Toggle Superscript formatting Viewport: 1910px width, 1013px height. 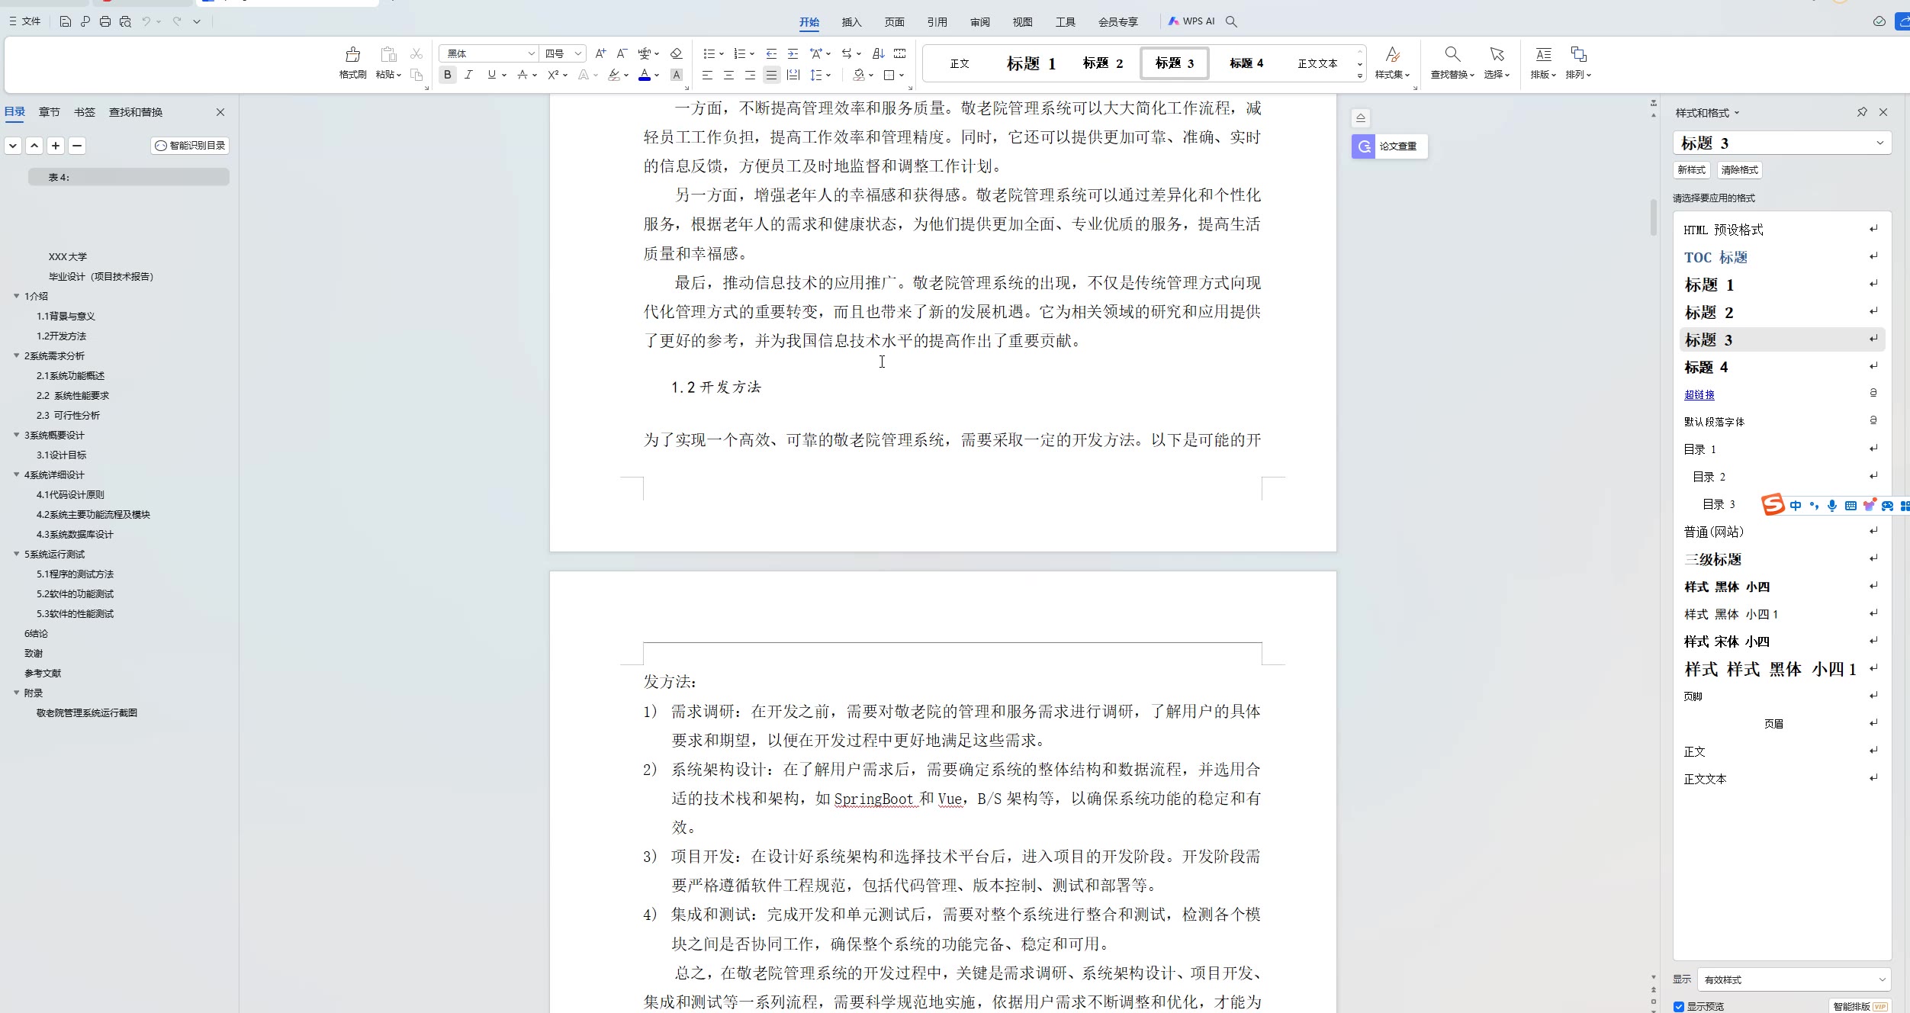point(553,75)
